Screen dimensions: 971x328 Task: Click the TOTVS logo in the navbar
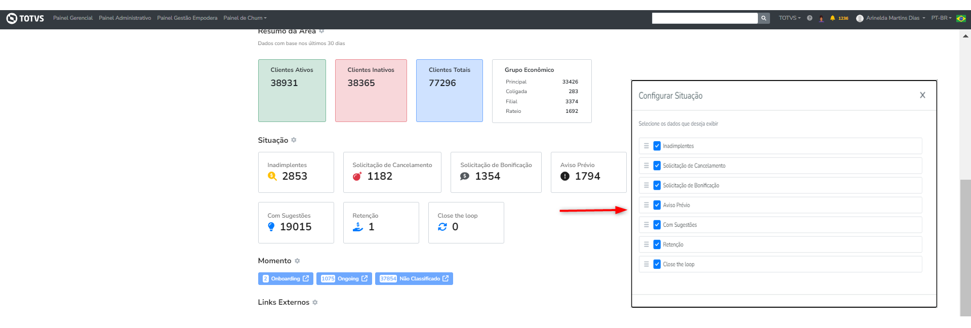point(25,18)
